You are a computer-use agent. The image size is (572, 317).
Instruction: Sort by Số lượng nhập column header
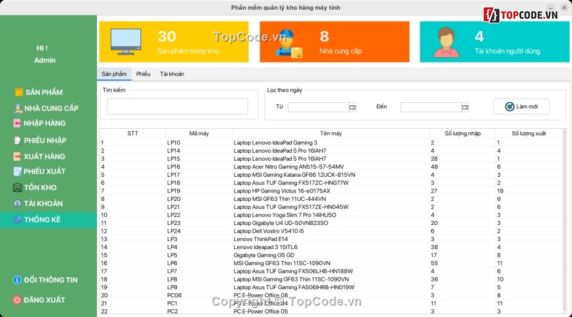[x=462, y=134]
